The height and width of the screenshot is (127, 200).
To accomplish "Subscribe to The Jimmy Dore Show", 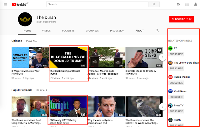I will (176, 69).
